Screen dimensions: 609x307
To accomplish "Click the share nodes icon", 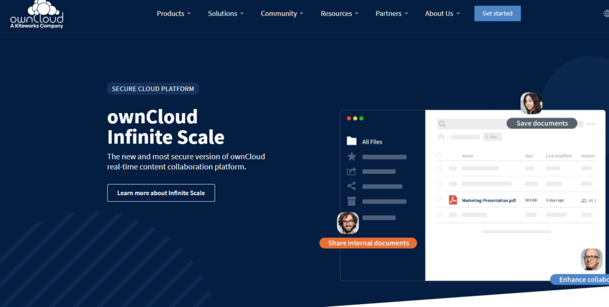I will (x=351, y=186).
